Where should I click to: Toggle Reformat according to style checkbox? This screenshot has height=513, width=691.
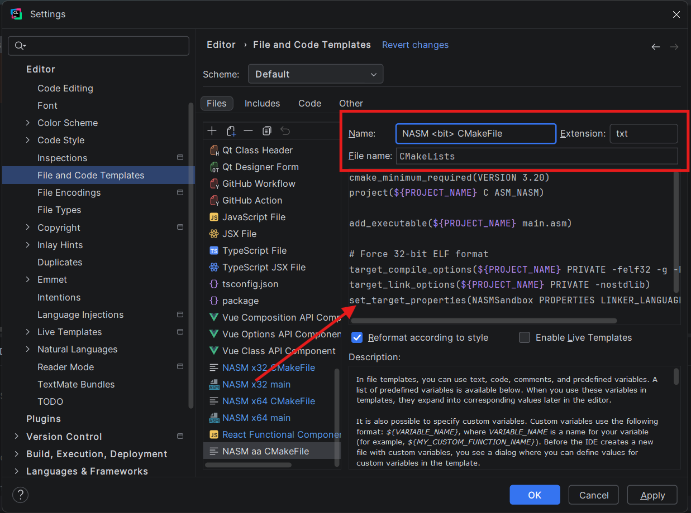[357, 337]
